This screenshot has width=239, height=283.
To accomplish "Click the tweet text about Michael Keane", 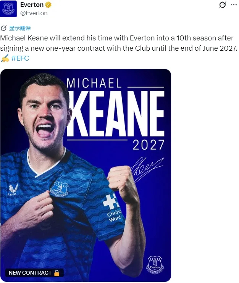I will (119, 43).
